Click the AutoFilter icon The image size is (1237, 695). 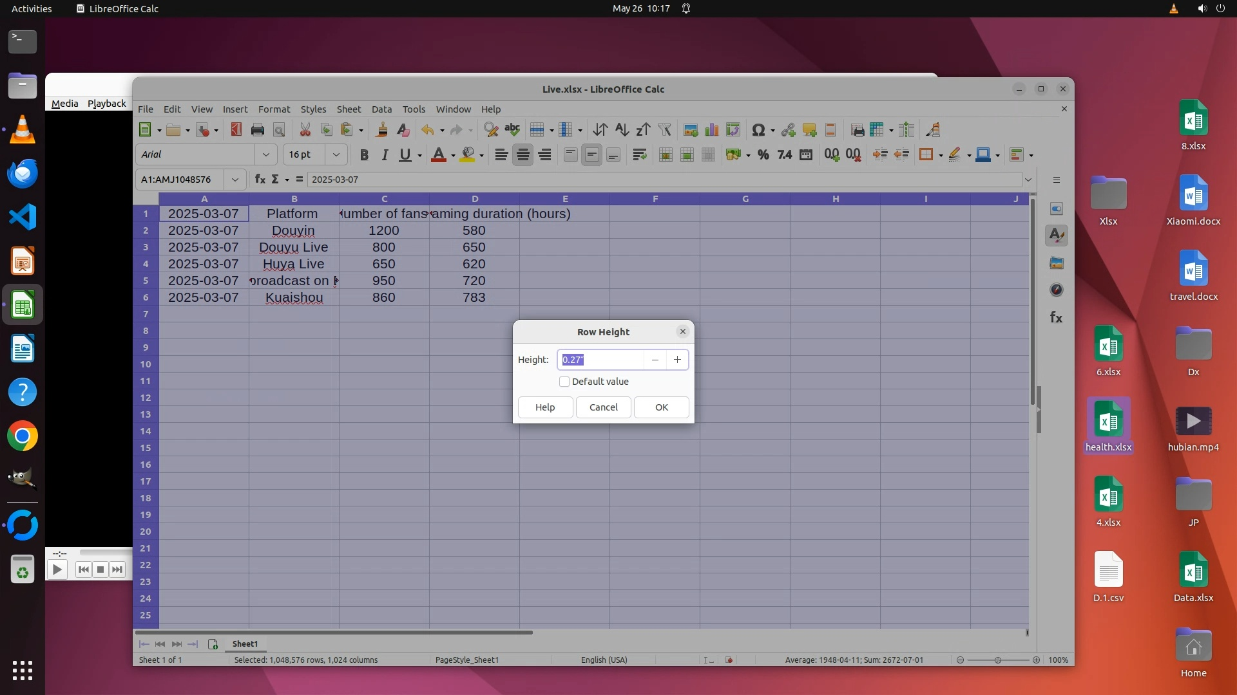pyautogui.click(x=664, y=130)
